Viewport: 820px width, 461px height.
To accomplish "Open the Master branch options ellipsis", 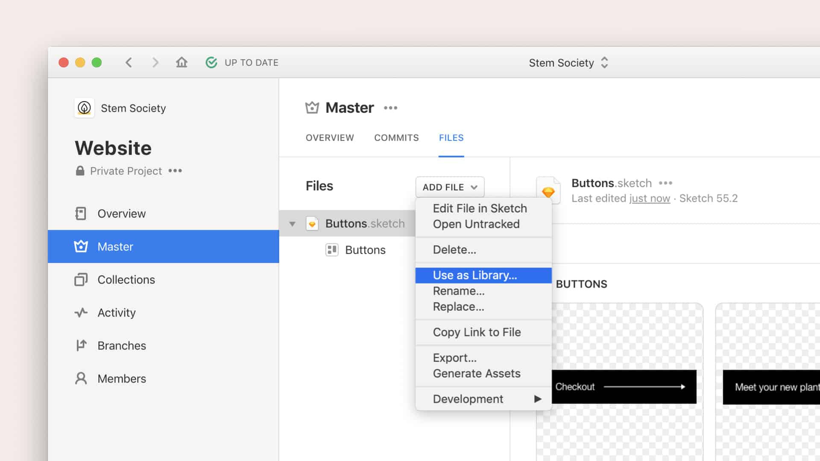I will click(390, 108).
